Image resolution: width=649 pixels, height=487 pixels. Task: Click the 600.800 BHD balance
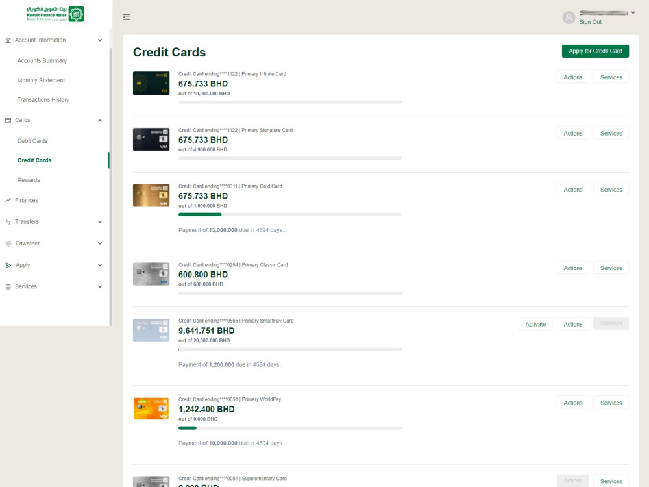tap(203, 275)
